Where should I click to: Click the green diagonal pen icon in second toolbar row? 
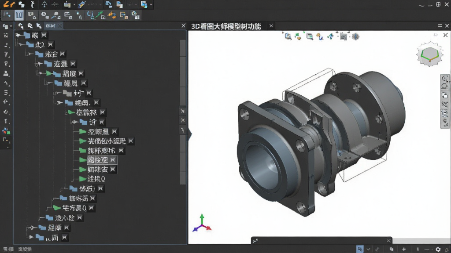101,15
